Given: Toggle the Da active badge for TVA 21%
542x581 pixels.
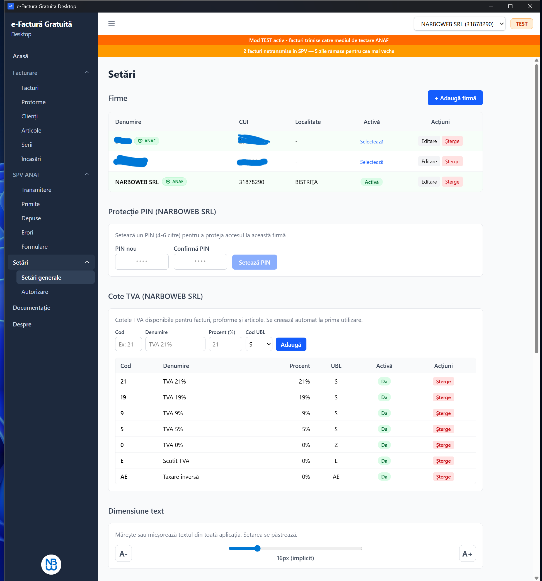Looking at the screenshot, I should (384, 381).
